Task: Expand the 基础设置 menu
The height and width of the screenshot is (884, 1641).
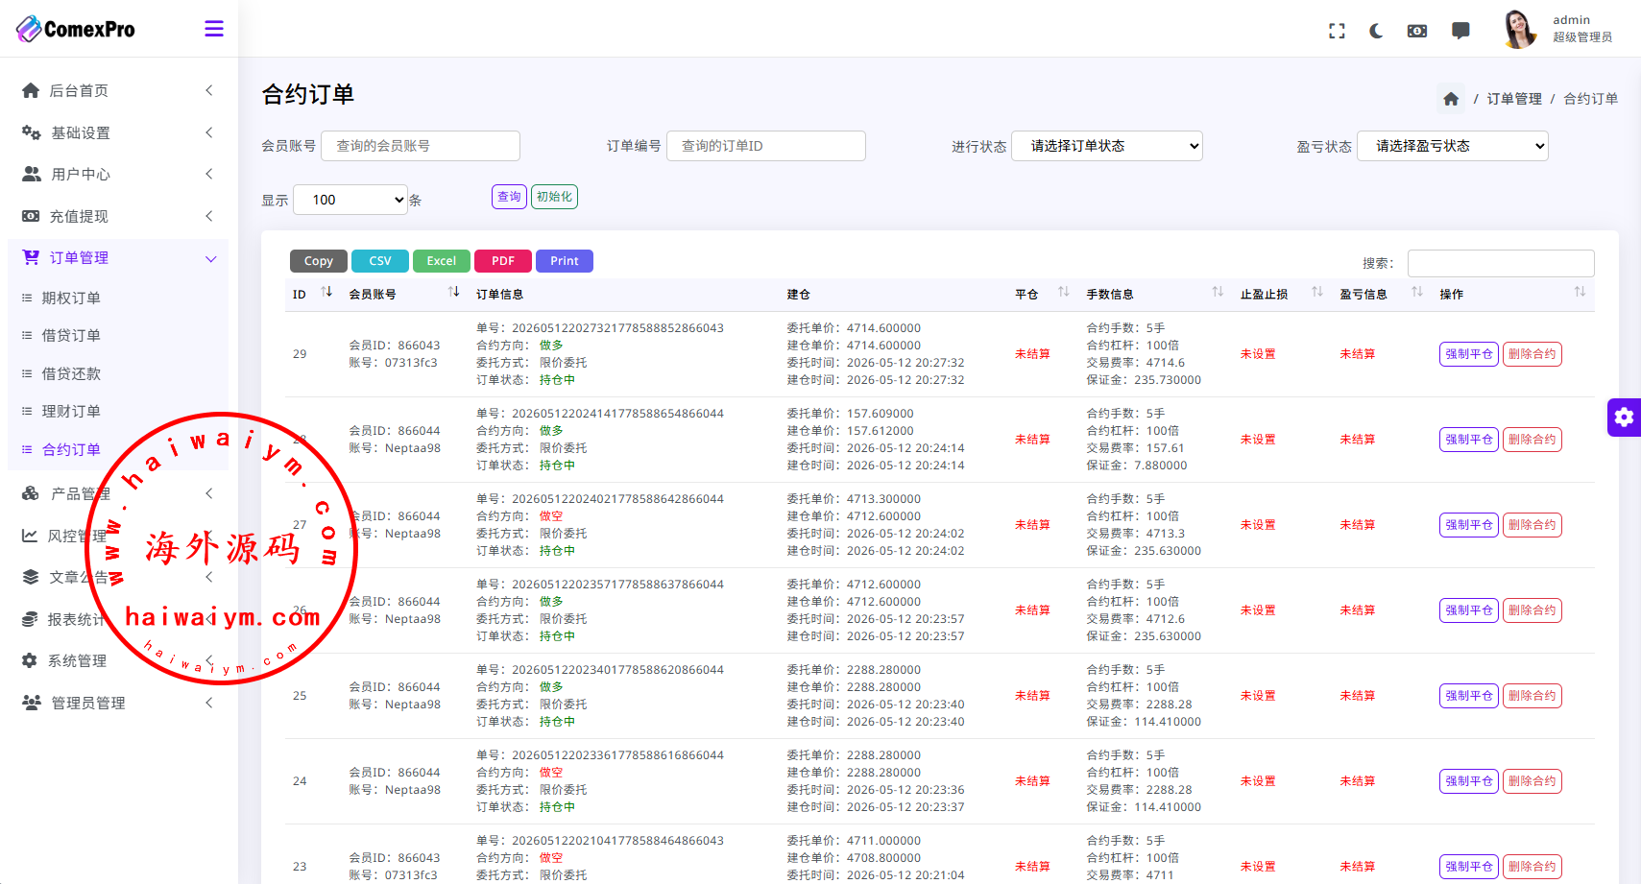Action: point(208,132)
